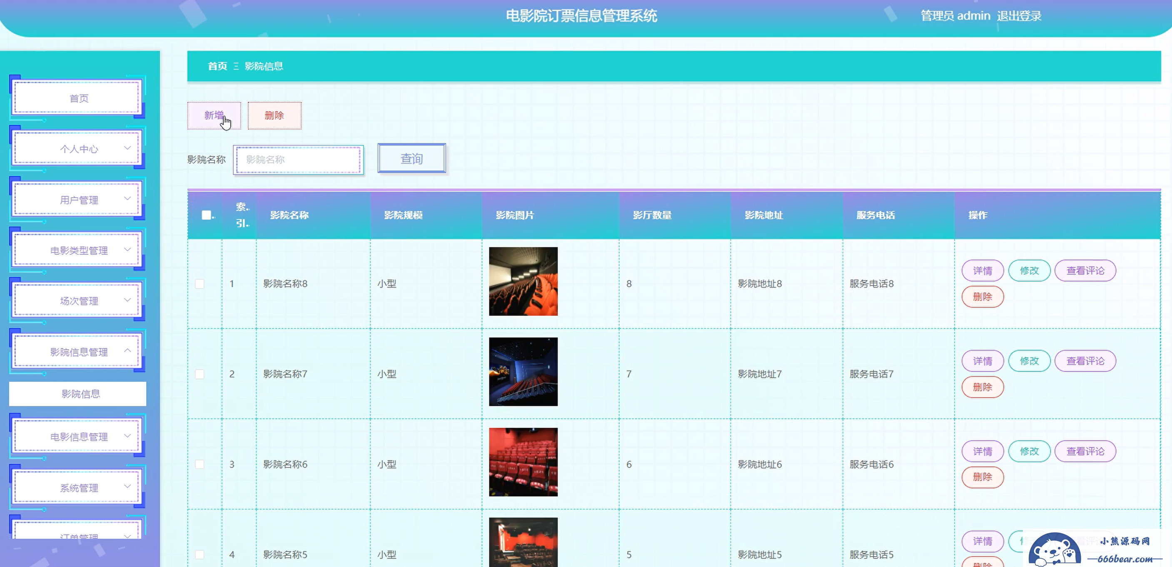This screenshot has width=1172, height=567.
Task: Toggle the select-all checkbox in table header
Action: [207, 215]
